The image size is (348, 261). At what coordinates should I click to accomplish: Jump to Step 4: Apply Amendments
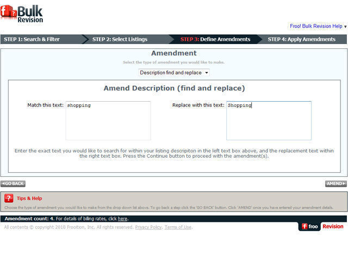point(301,39)
